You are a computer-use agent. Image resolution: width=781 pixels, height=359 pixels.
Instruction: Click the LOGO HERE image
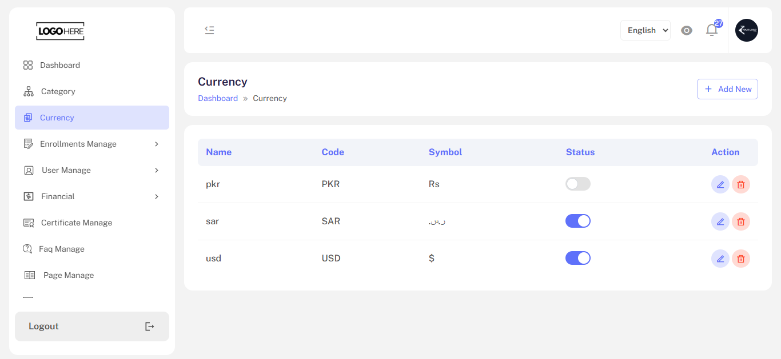pos(60,31)
